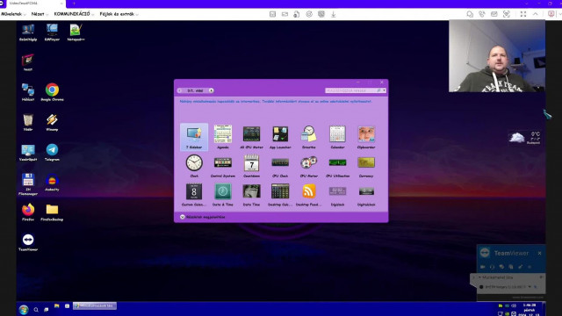The width and height of the screenshot is (562, 316).
Task: Go to next gadget gallery page
Action: (x=211, y=90)
